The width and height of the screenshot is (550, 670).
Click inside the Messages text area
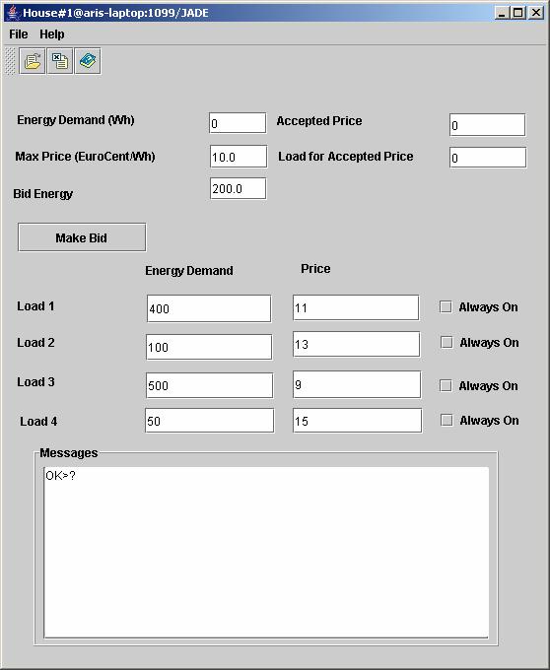click(266, 552)
